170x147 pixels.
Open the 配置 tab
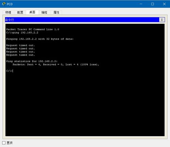coord(20,13)
